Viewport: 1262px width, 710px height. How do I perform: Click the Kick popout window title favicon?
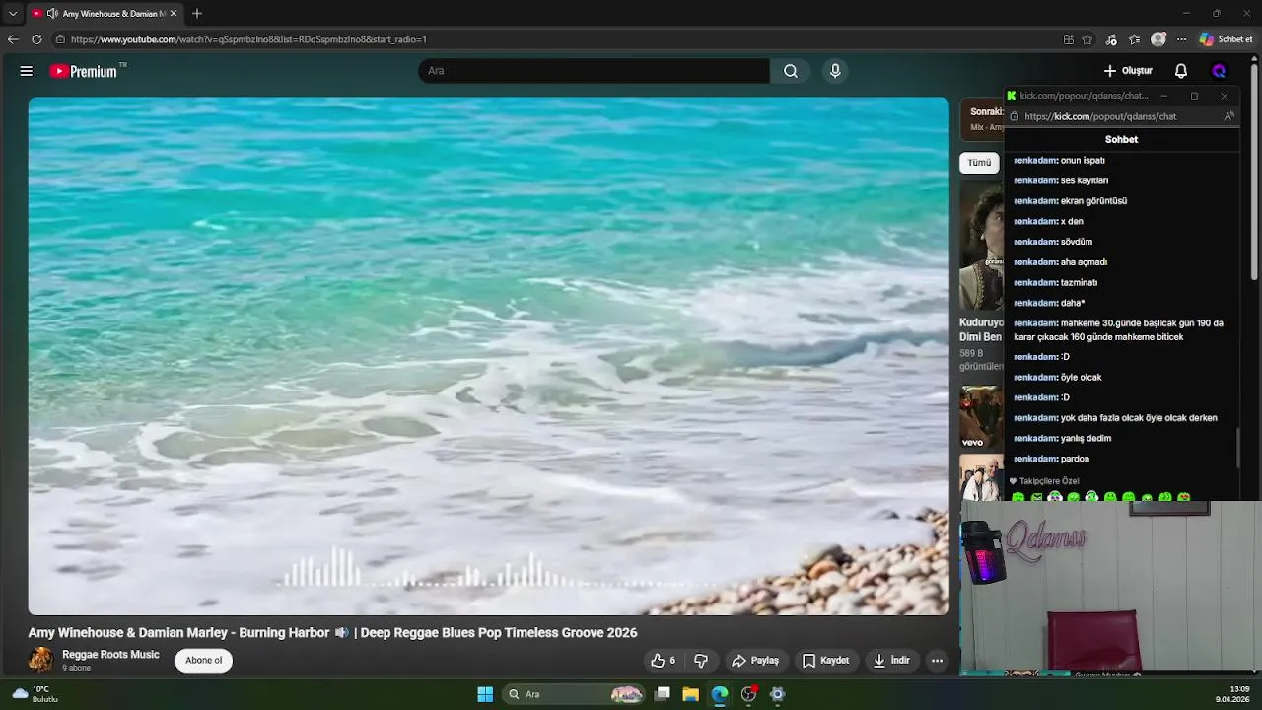coord(1012,96)
